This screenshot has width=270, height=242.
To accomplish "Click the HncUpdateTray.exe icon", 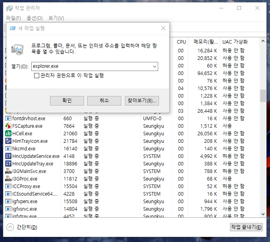I will (x=8, y=163).
